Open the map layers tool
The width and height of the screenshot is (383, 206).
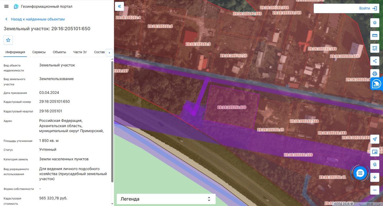[375, 23]
